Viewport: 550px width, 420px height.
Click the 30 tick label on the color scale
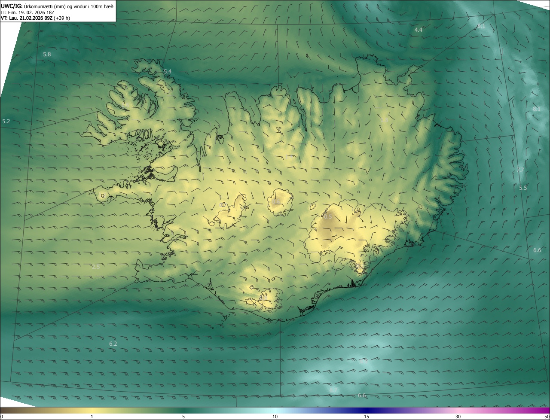458,417
